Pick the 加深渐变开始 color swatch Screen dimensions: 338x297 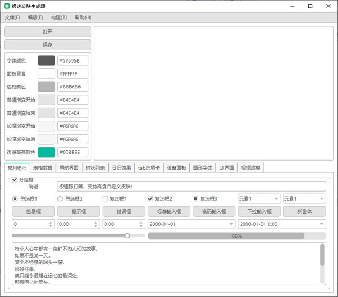[46, 126]
